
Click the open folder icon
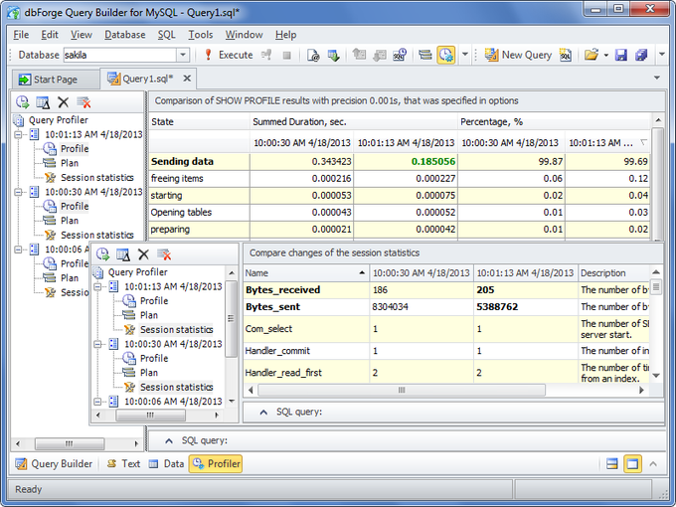(591, 55)
